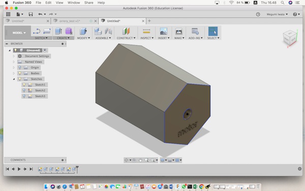Open the Megumi Iwata account dropdown
The height and width of the screenshot is (191, 305).
[x=277, y=14]
